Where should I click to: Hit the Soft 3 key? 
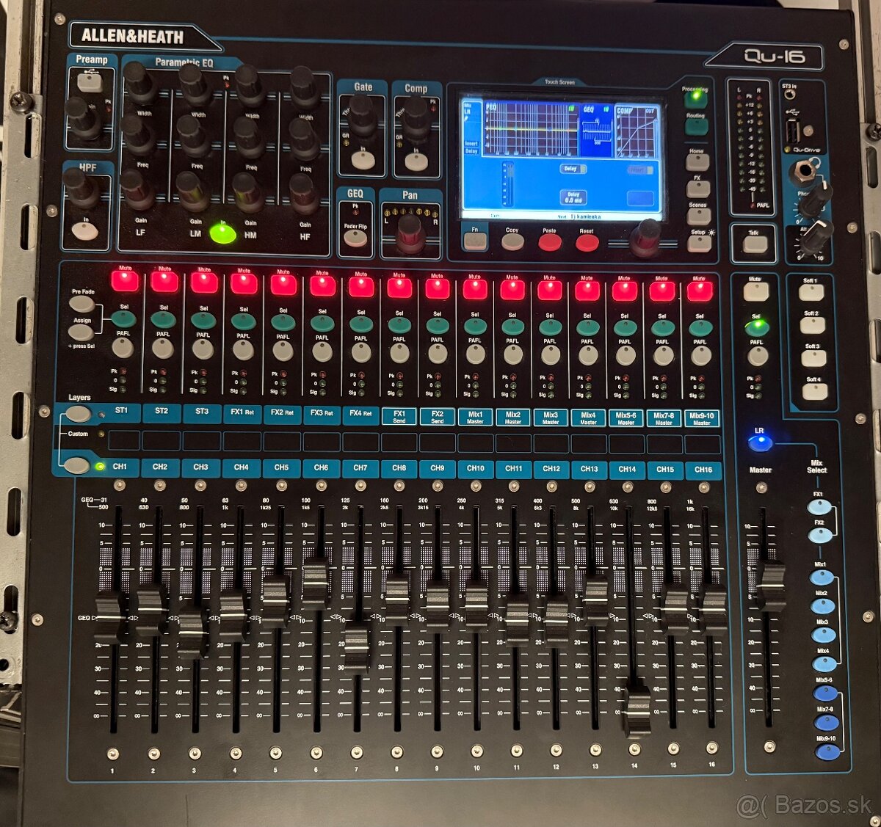(x=813, y=357)
